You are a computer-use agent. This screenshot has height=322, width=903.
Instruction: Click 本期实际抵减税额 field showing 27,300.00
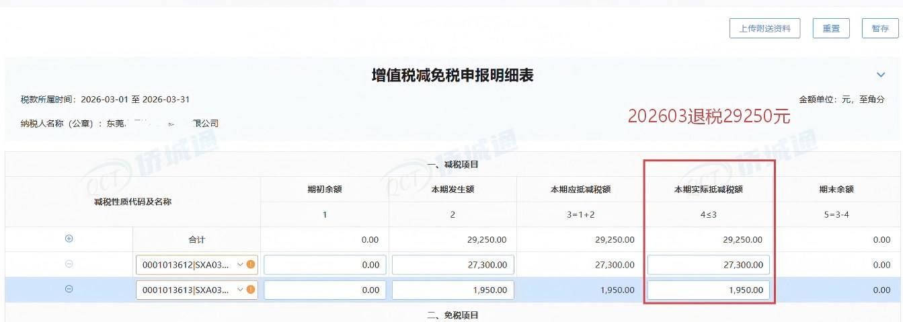[x=709, y=265]
